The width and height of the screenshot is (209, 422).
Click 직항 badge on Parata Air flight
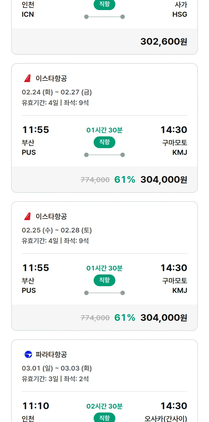[x=104, y=418]
